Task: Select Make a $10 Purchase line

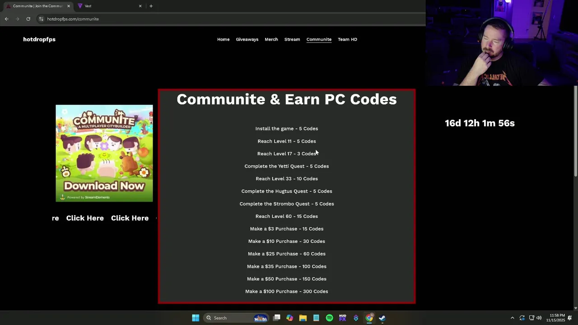Action: tap(287, 241)
